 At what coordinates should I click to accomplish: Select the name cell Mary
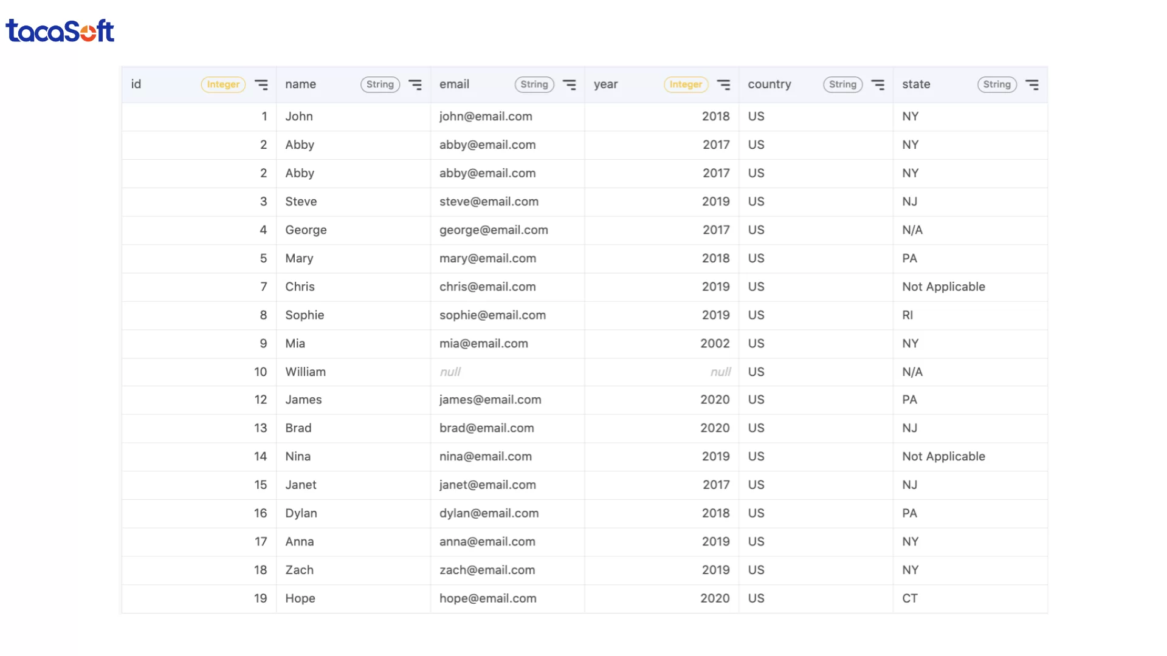pos(353,259)
